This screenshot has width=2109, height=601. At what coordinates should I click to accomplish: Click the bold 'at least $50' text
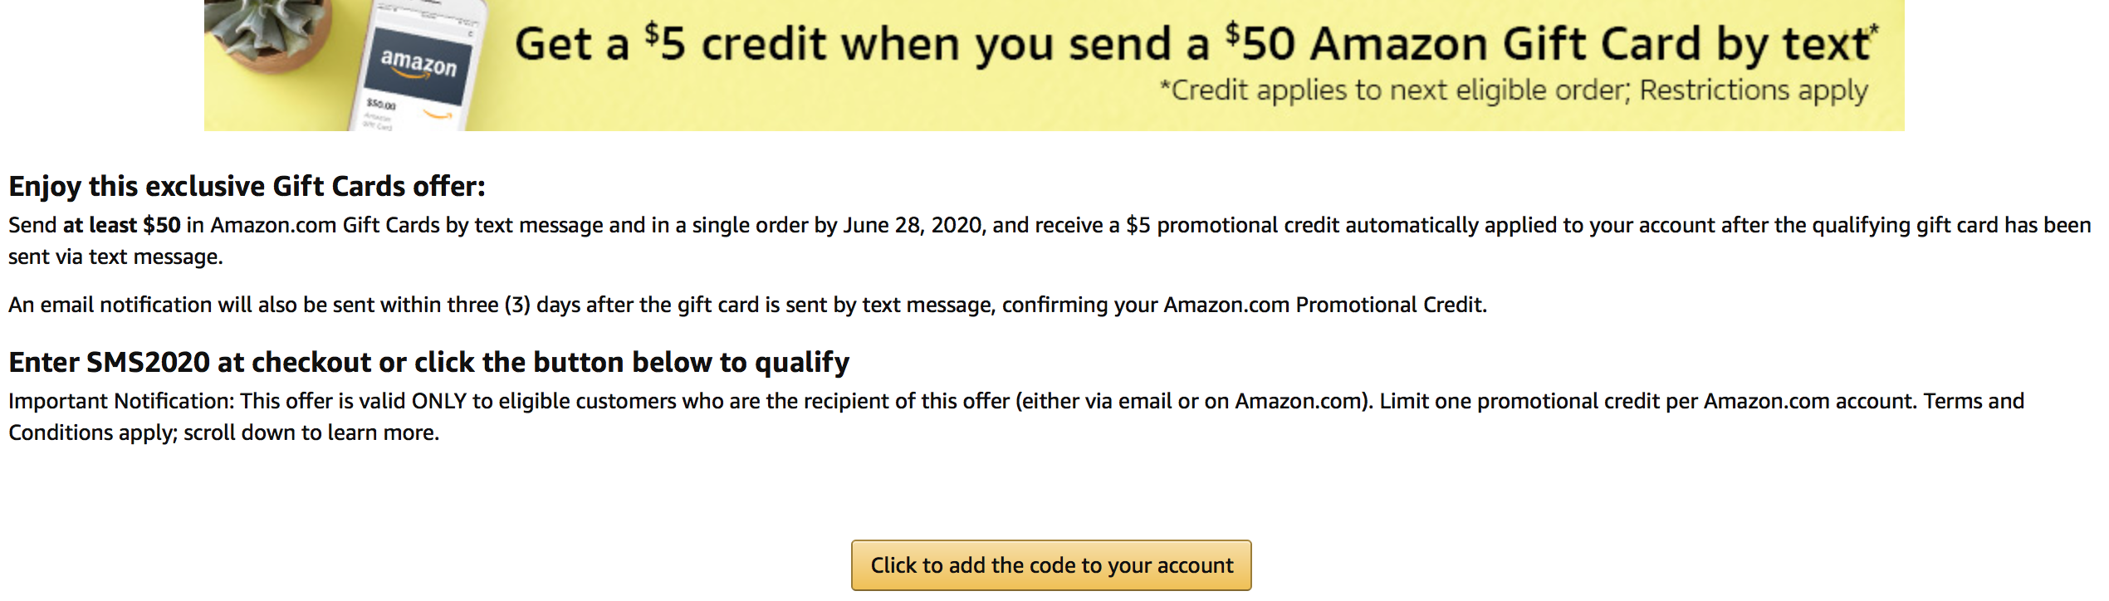point(121,225)
